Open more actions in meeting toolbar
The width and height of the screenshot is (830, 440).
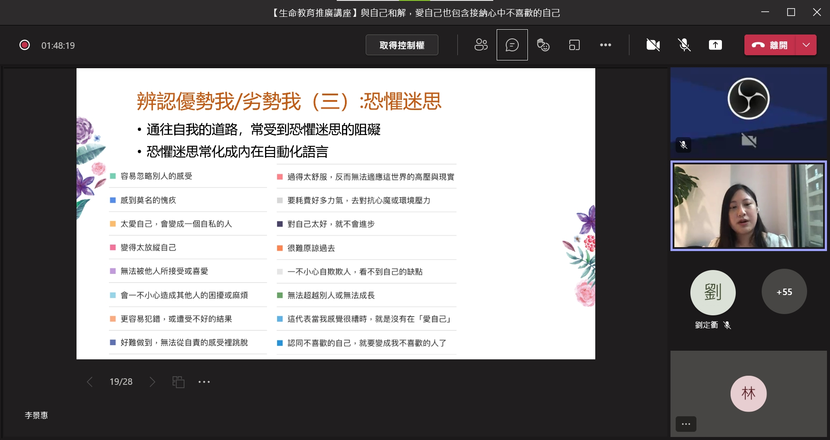(605, 45)
